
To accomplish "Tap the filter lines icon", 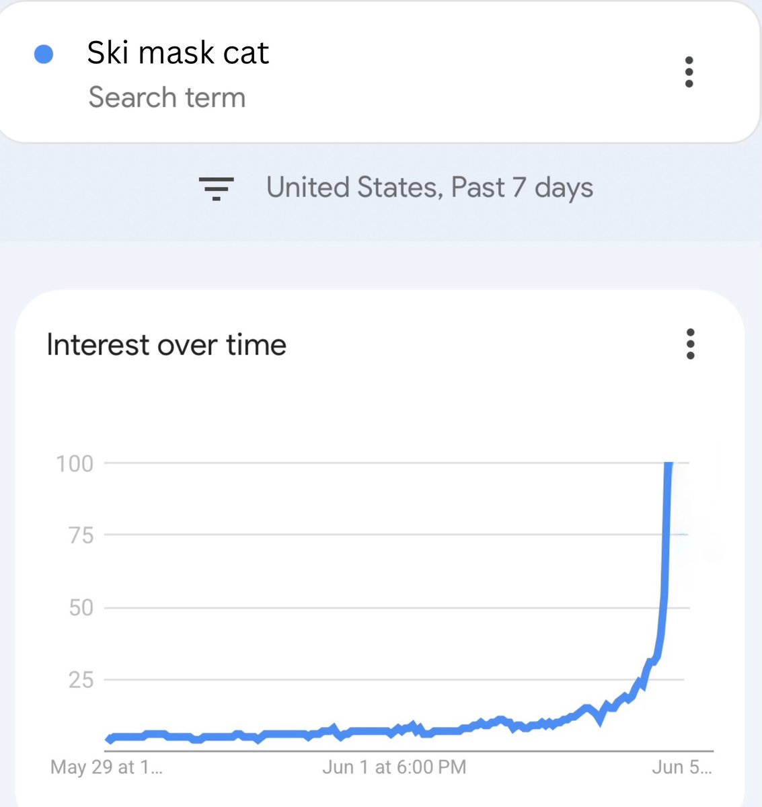I will (216, 189).
